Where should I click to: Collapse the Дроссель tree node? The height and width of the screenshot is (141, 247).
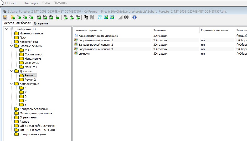coord(11,71)
